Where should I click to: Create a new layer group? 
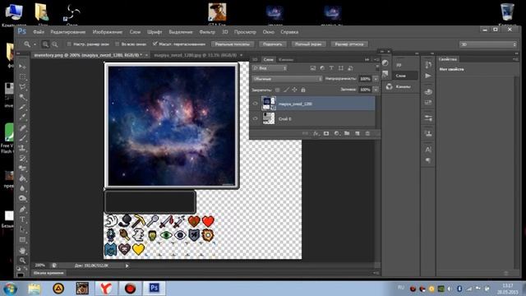(347, 133)
